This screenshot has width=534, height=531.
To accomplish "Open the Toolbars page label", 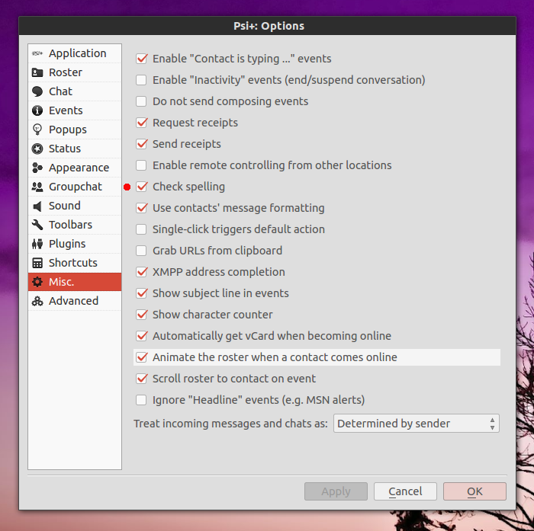I will 70,225.
